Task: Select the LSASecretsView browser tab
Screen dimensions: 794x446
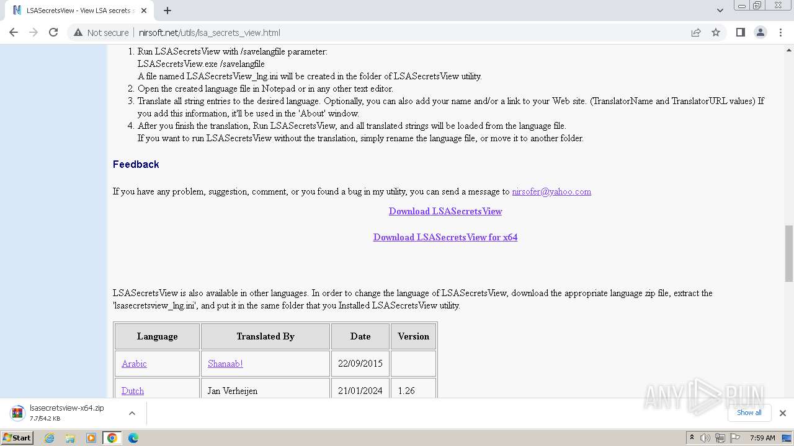Action: (79, 11)
